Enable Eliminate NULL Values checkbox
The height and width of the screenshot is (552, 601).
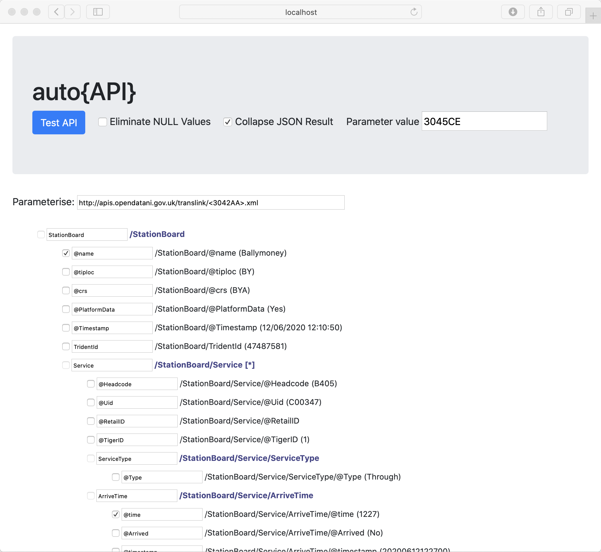coord(103,122)
